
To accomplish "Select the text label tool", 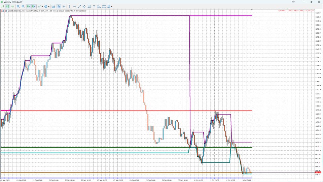I will click(94, 6).
